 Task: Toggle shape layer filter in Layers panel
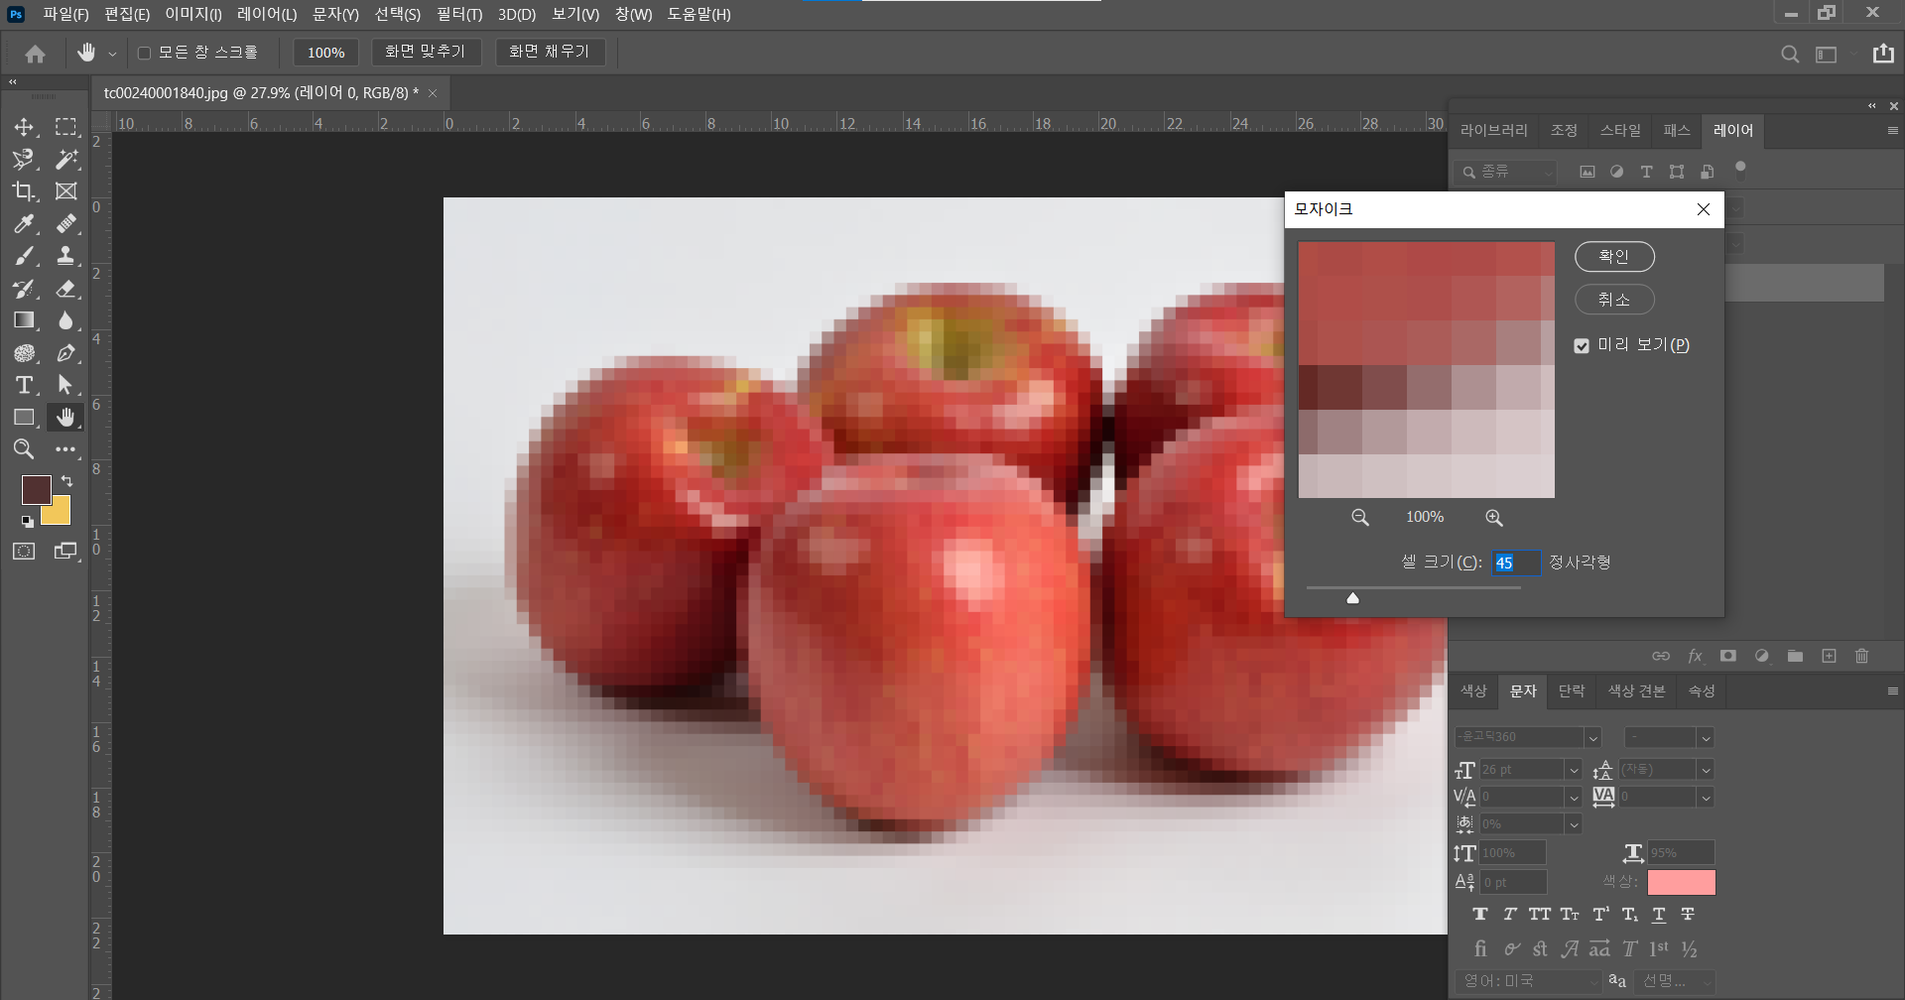point(1677,172)
